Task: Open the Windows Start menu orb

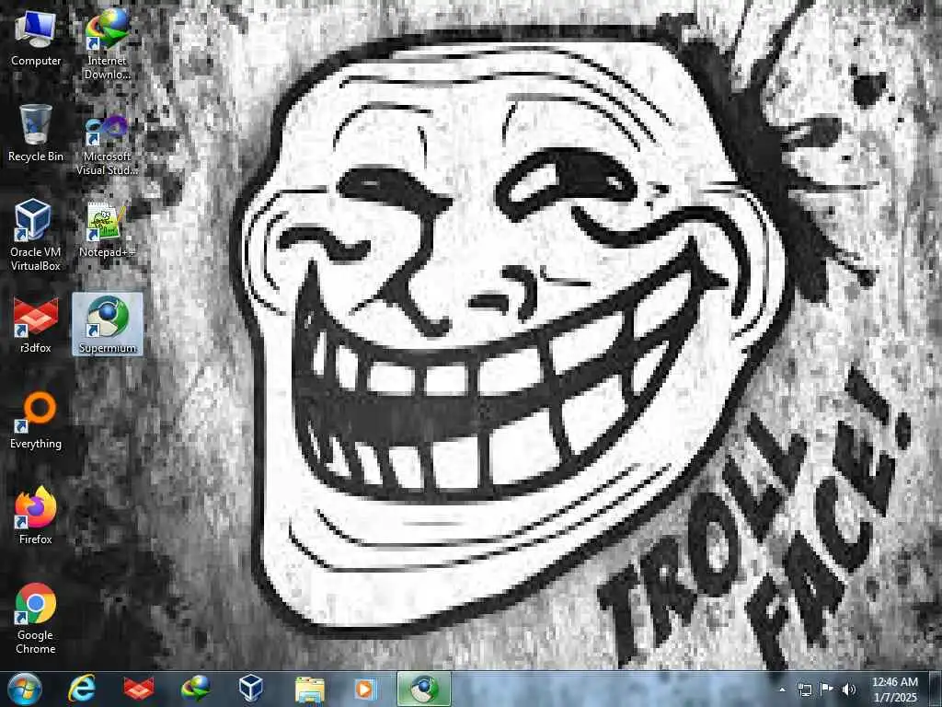Action: [25, 689]
